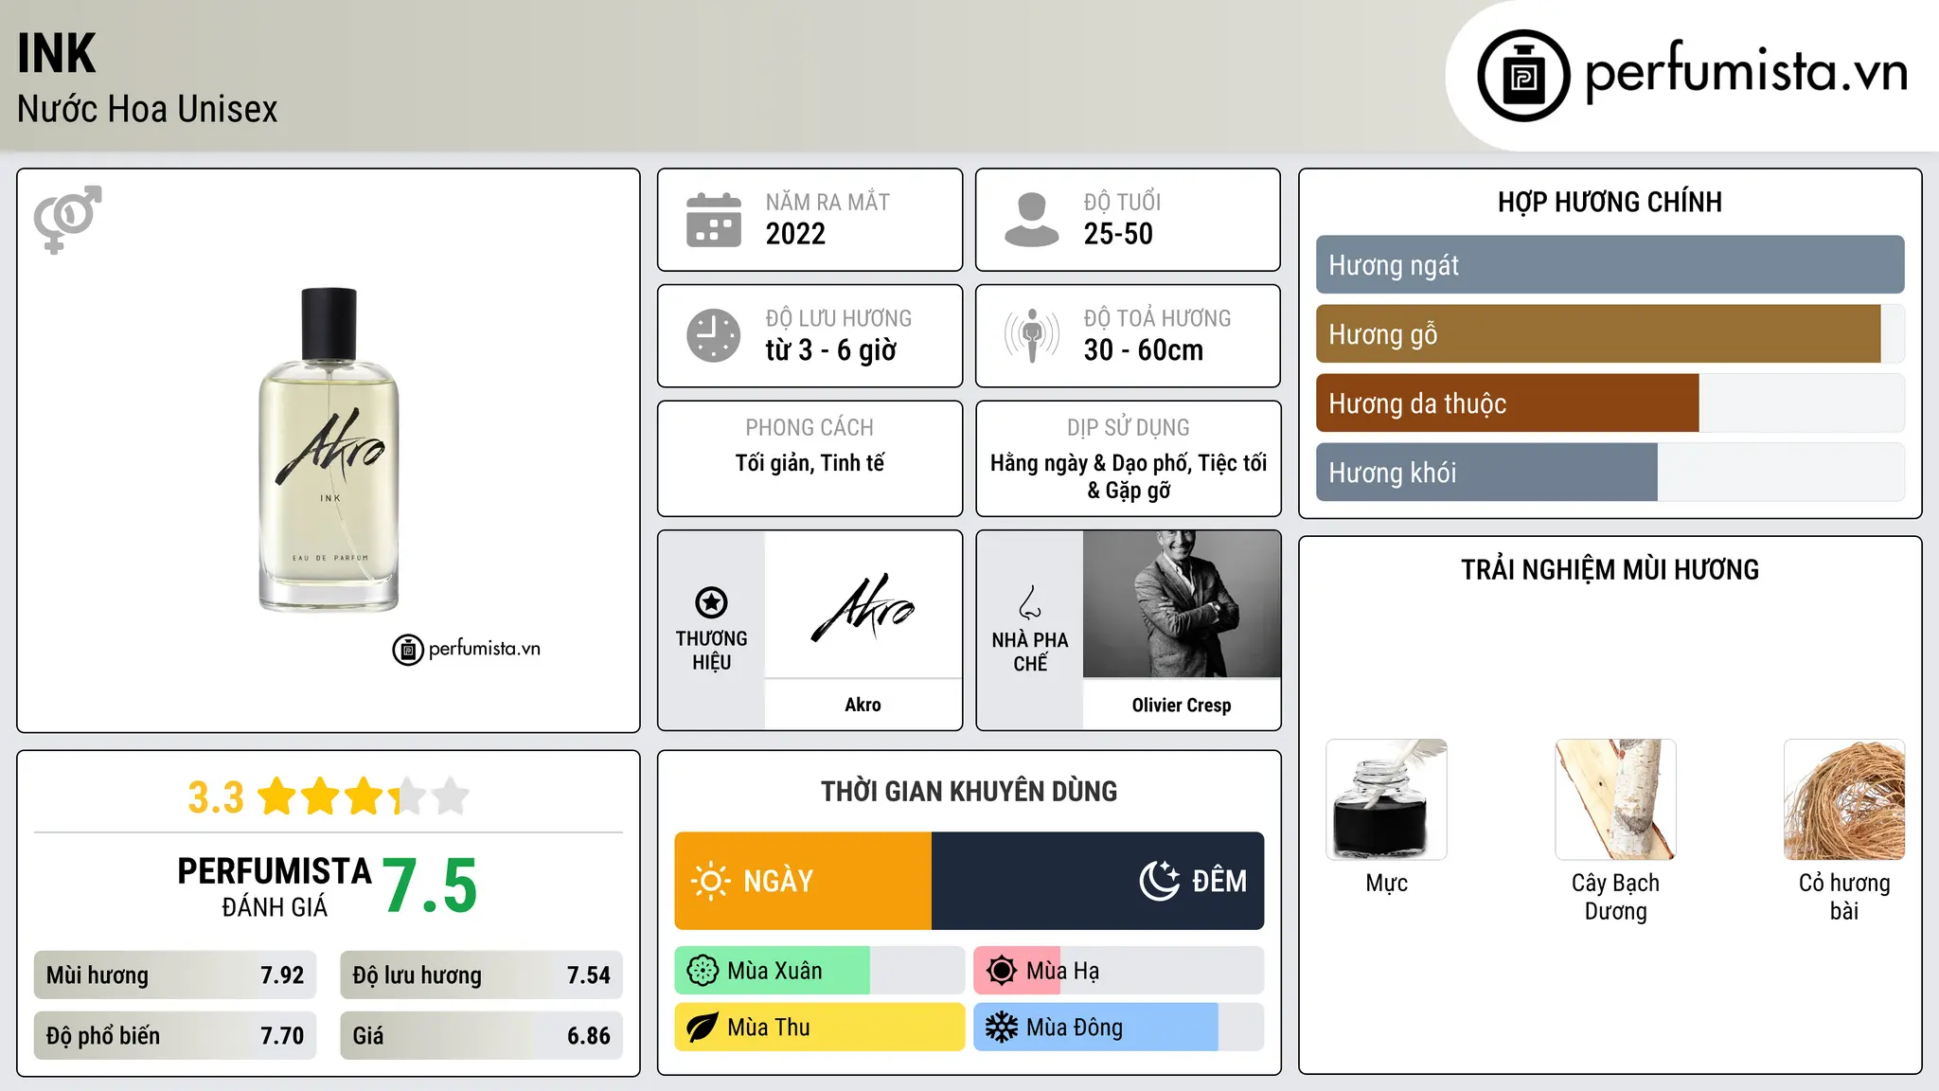1939x1091 pixels.
Task: Click the Mực note label
Action: coord(1387,884)
